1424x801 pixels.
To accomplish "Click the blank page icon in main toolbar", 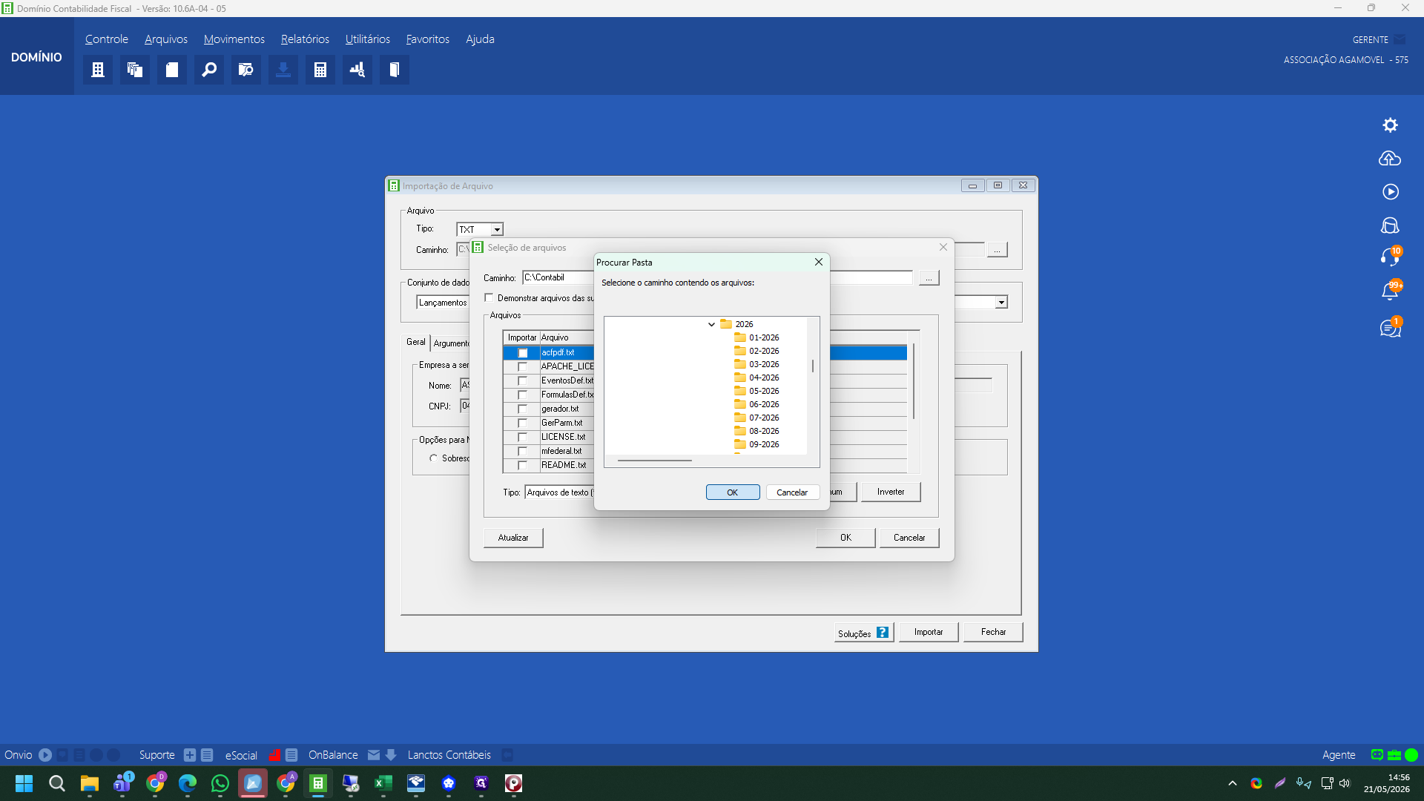I will 172,70.
